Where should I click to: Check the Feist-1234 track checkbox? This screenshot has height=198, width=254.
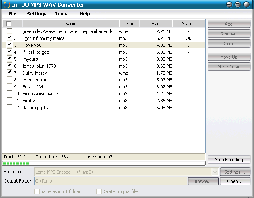[x=9, y=86]
